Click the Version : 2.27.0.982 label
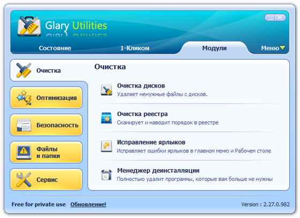 pos(265,205)
